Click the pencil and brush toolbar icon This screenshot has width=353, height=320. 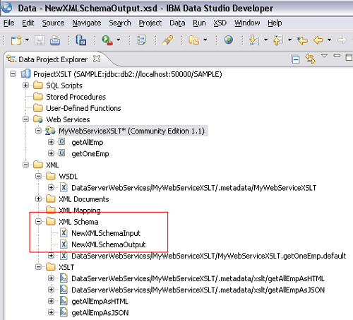(x=167, y=40)
